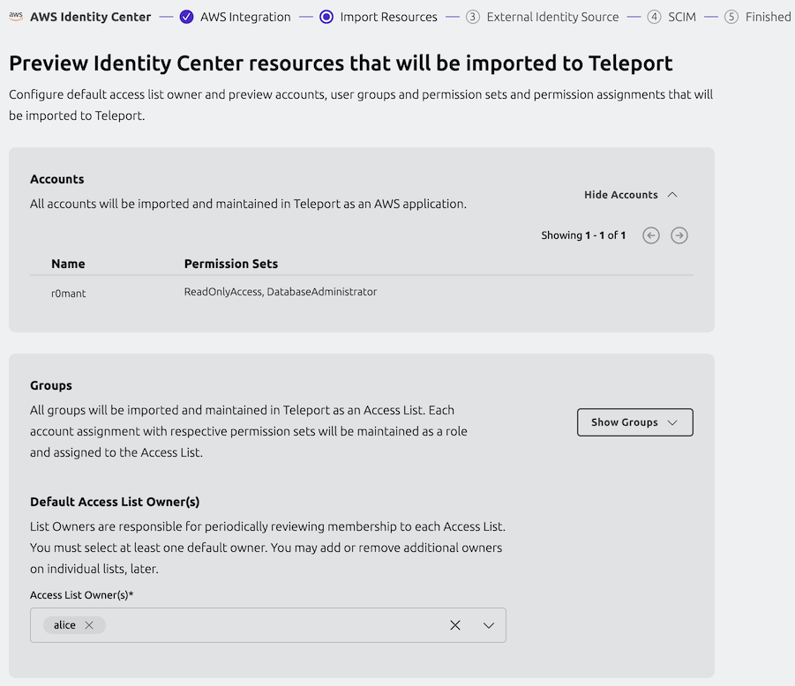The height and width of the screenshot is (686, 795).
Task: Expand the groups list with Show Groups
Action: 634,422
